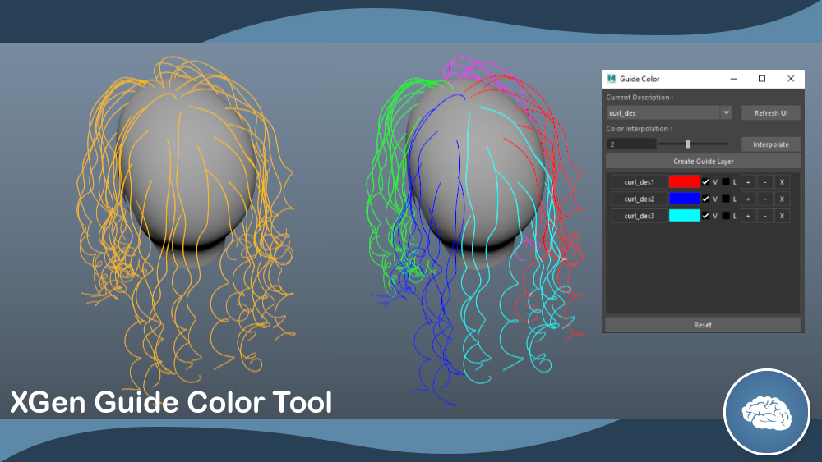Delete curl_des3 layer with its X button
The image size is (822, 462).
coord(783,216)
